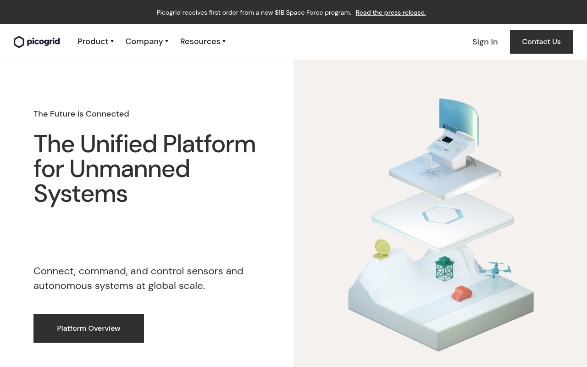The width and height of the screenshot is (587, 367).
Task: Click the Picogrid hexagon logo icon
Action: pyautogui.click(x=18, y=42)
